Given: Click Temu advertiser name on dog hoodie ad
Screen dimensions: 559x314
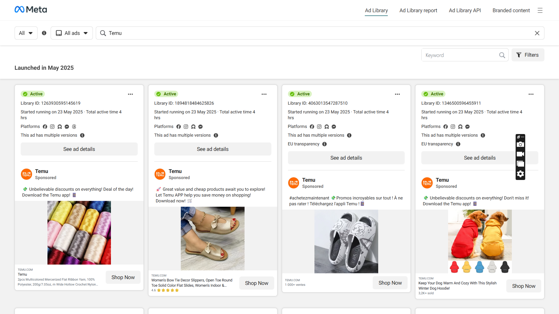Looking at the screenshot, I should [x=442, y=180].
